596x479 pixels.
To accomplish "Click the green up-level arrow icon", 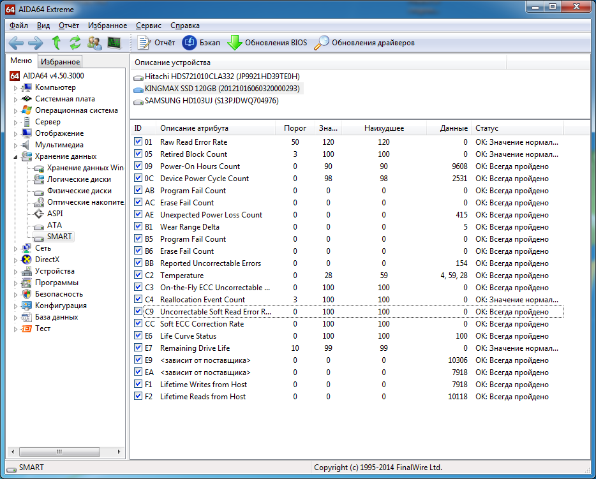I will [56, 43].
